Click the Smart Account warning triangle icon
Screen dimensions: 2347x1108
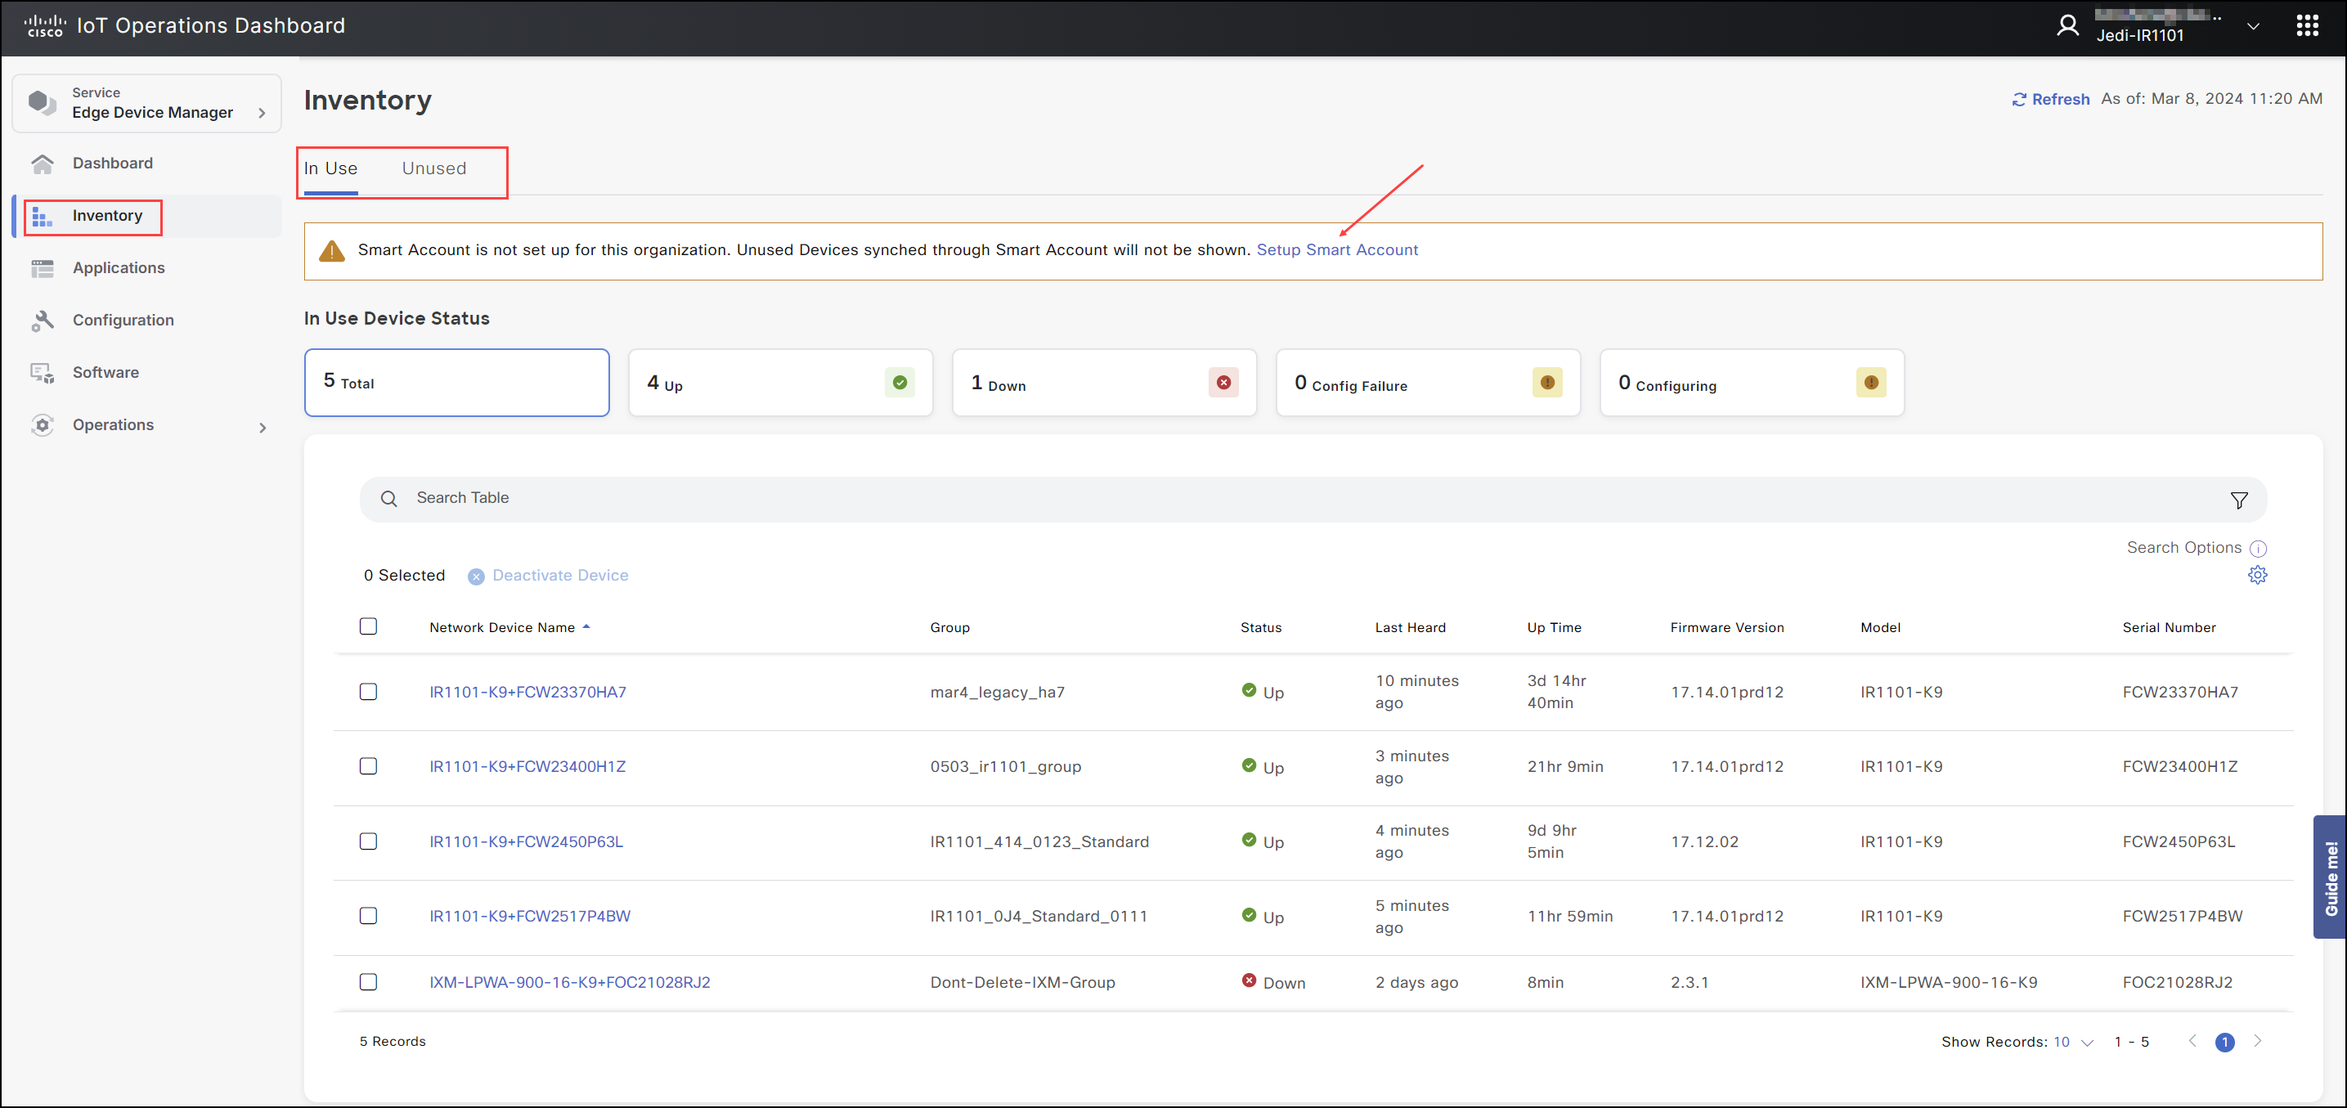click(332, 250)
